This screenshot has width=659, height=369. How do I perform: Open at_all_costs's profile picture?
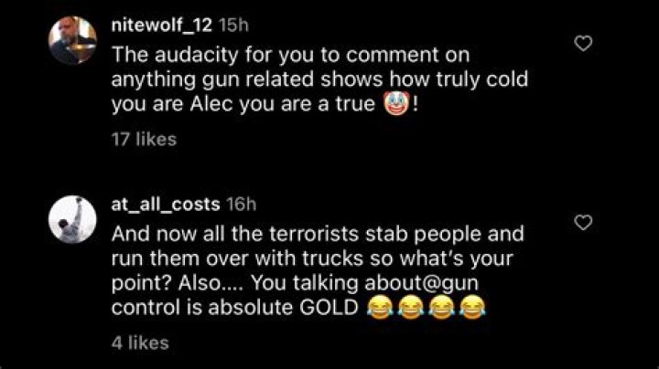pos(72,221)
